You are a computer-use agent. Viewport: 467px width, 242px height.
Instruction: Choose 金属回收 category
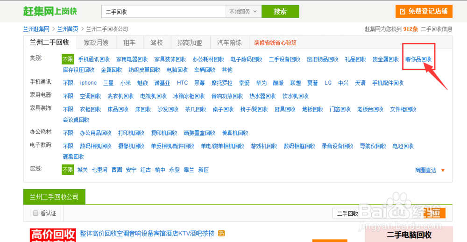tap(112, 70)
